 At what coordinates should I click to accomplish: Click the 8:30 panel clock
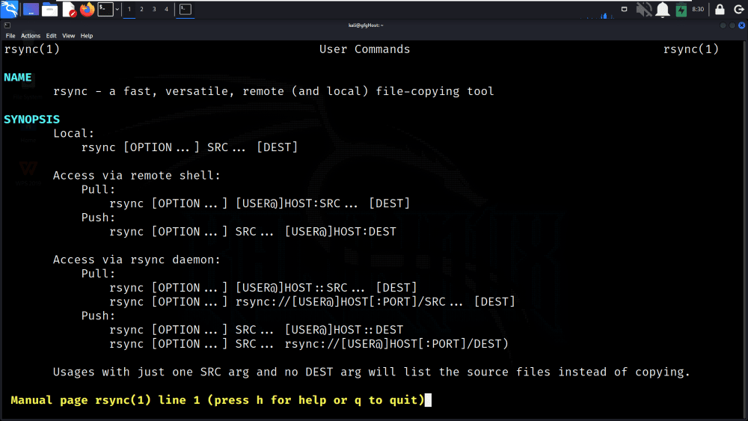(x=698, y=9)
